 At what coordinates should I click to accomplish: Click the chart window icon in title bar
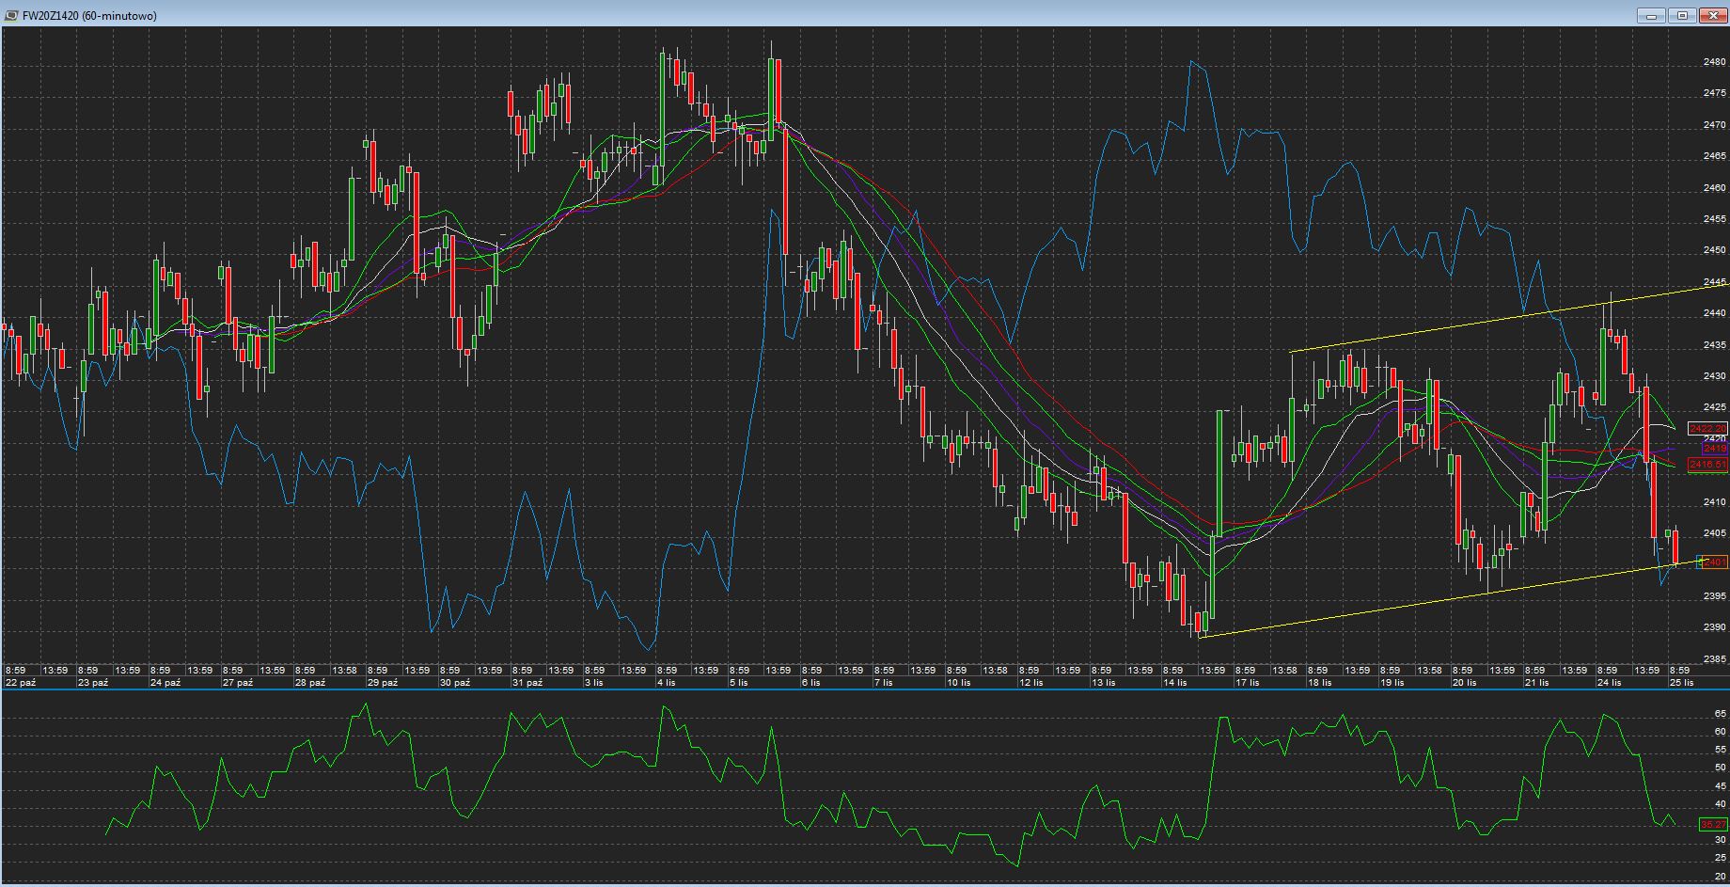pyautogui.click(x=10, y=15)
